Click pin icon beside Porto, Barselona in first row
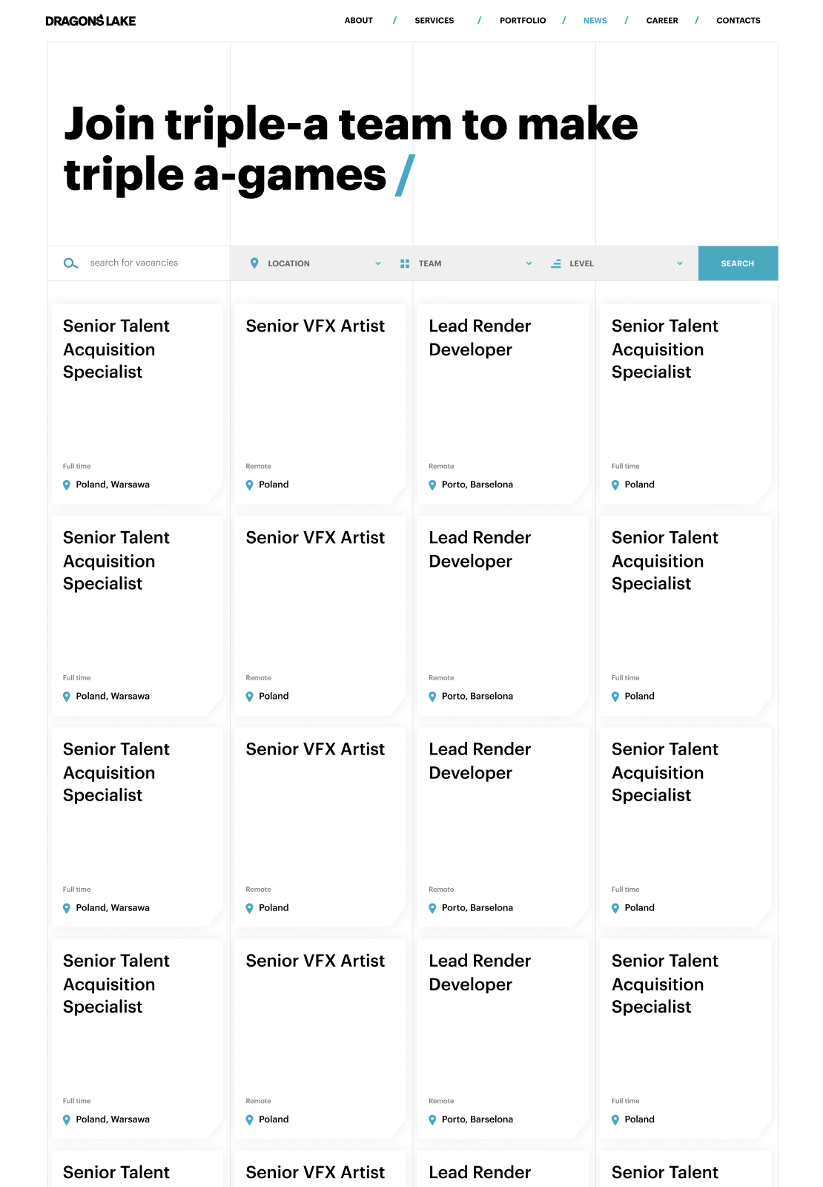 coord(432,485)
